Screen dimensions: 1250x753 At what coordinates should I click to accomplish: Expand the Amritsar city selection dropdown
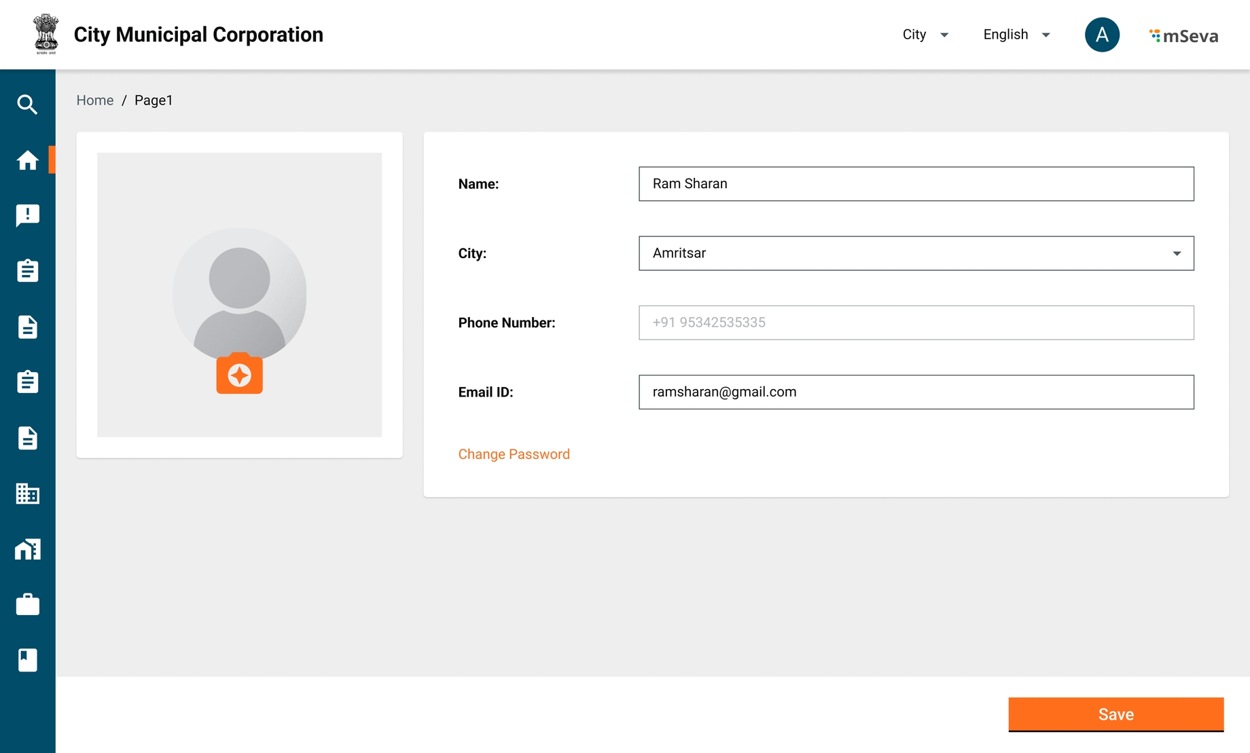click(916, 253)
